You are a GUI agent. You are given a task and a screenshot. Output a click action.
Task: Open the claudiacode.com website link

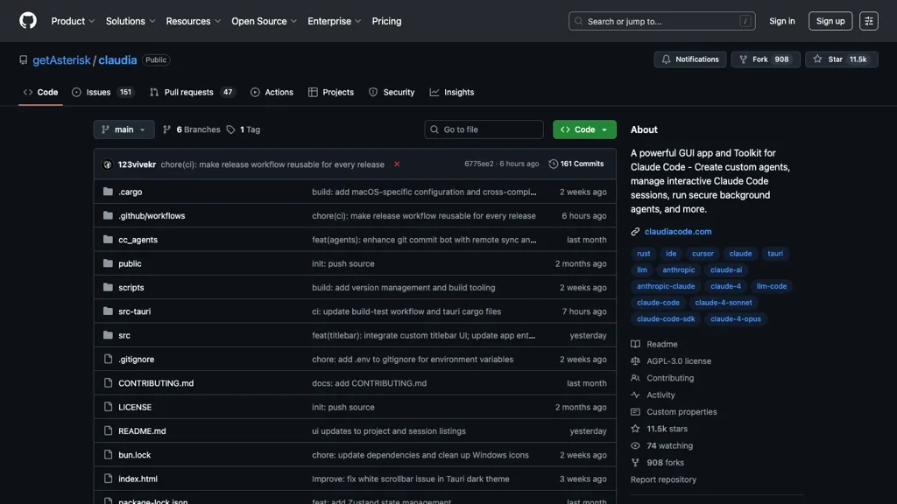[678, 231]
